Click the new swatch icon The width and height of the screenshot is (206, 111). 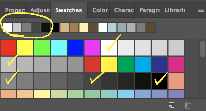click(171, 105)
